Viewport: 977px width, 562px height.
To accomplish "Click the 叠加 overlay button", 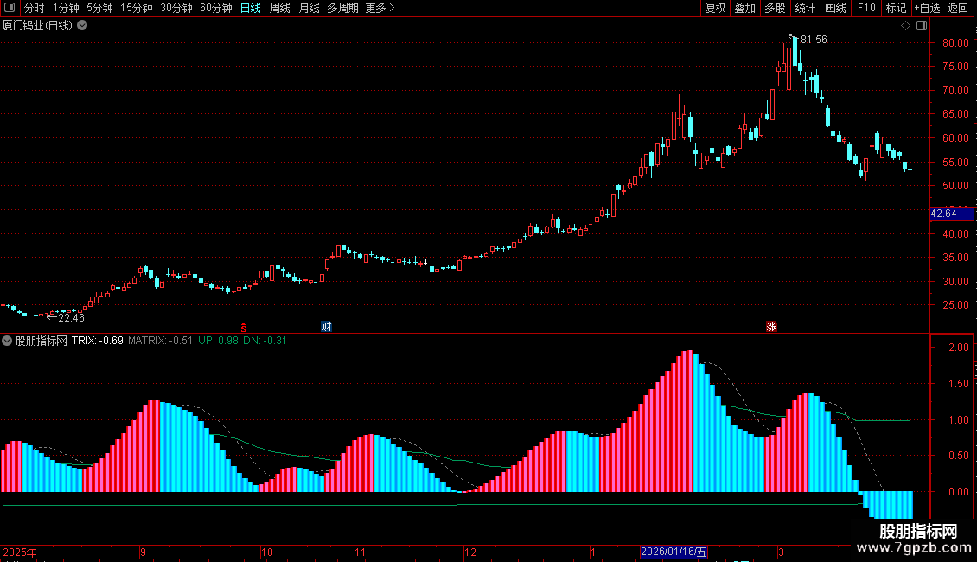I will pos(745,8).
